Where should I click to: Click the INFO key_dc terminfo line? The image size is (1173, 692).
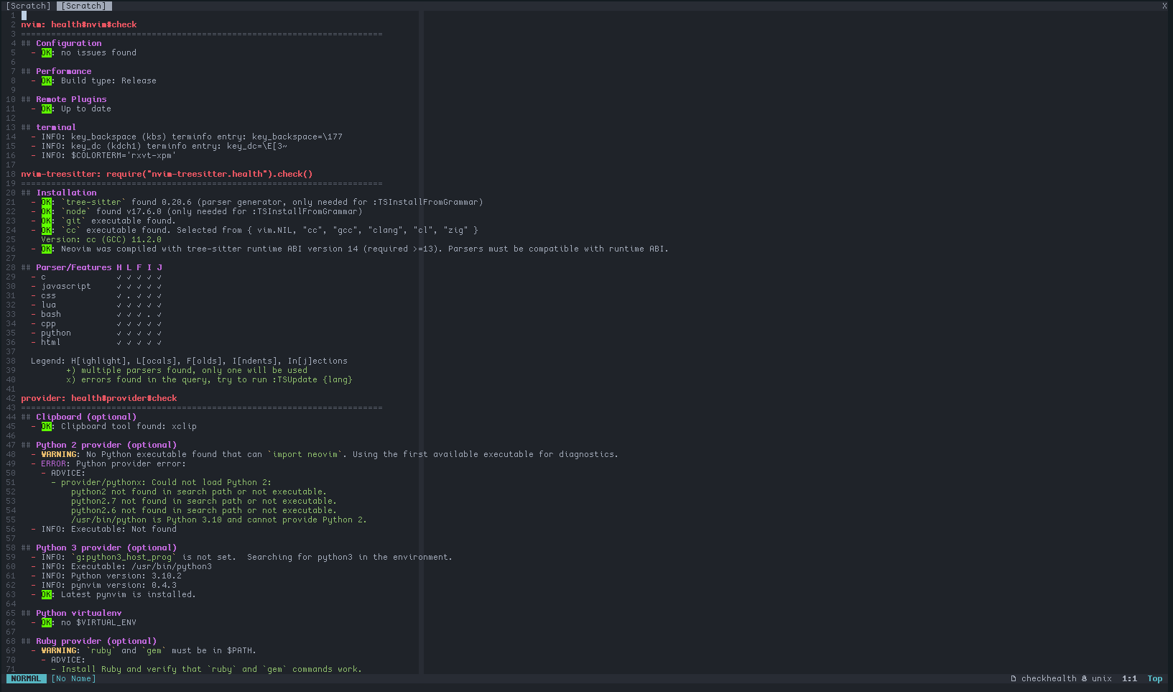pyautogui.click(x=159, y=146)
